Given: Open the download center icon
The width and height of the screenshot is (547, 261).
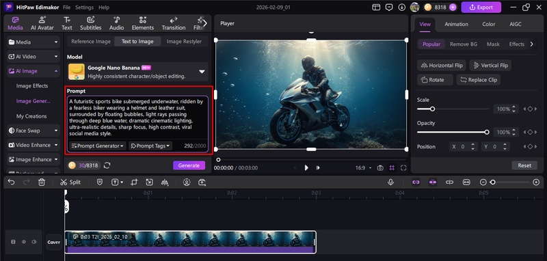Looking at the screenshot, I should 402,7.
